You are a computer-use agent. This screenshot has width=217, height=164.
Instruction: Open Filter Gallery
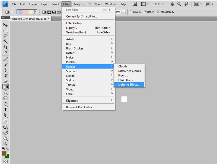click(88, 23)
